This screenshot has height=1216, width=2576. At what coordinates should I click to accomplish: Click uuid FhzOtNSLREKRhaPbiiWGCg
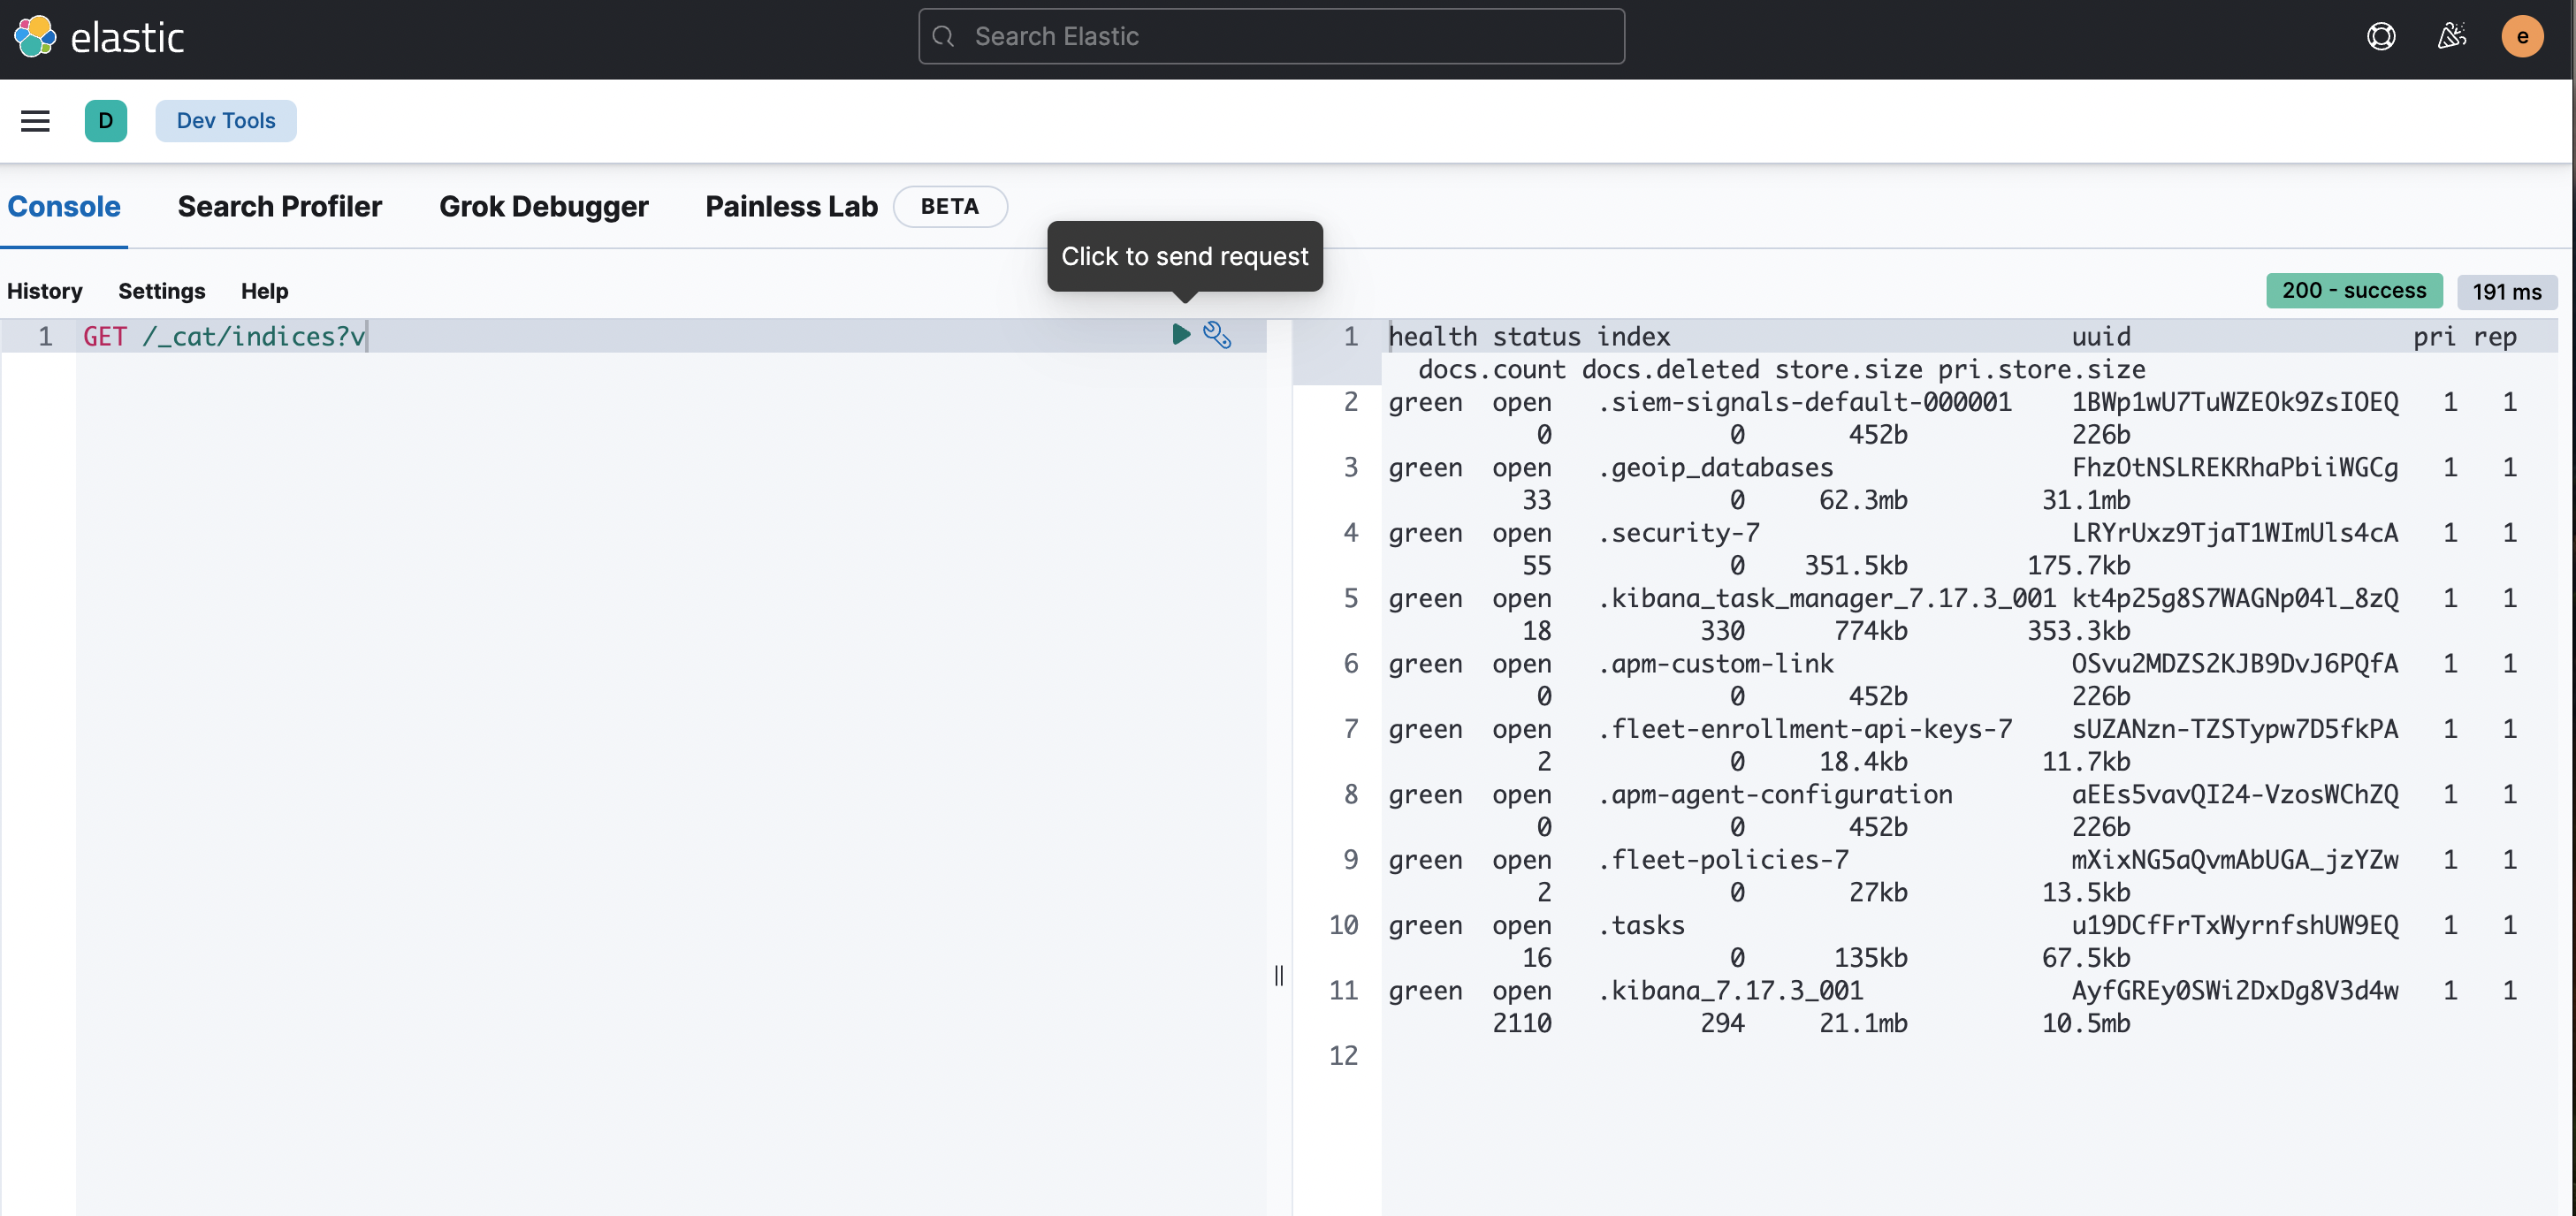[x=2234, y=467]
